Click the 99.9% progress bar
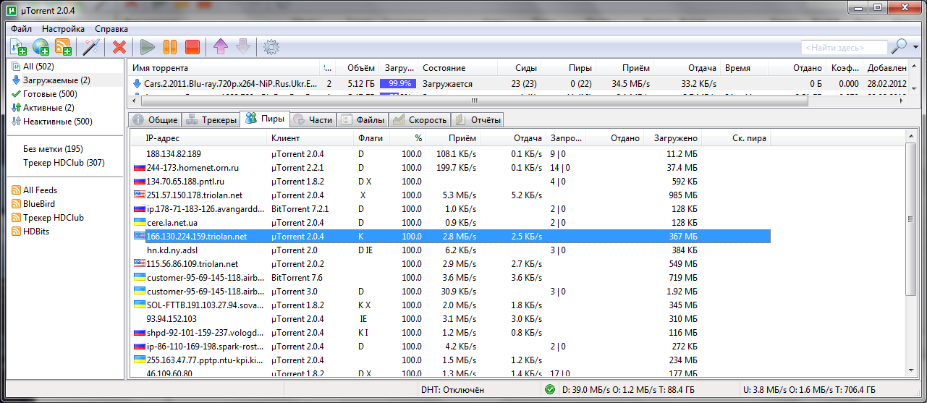 (398, 83)
